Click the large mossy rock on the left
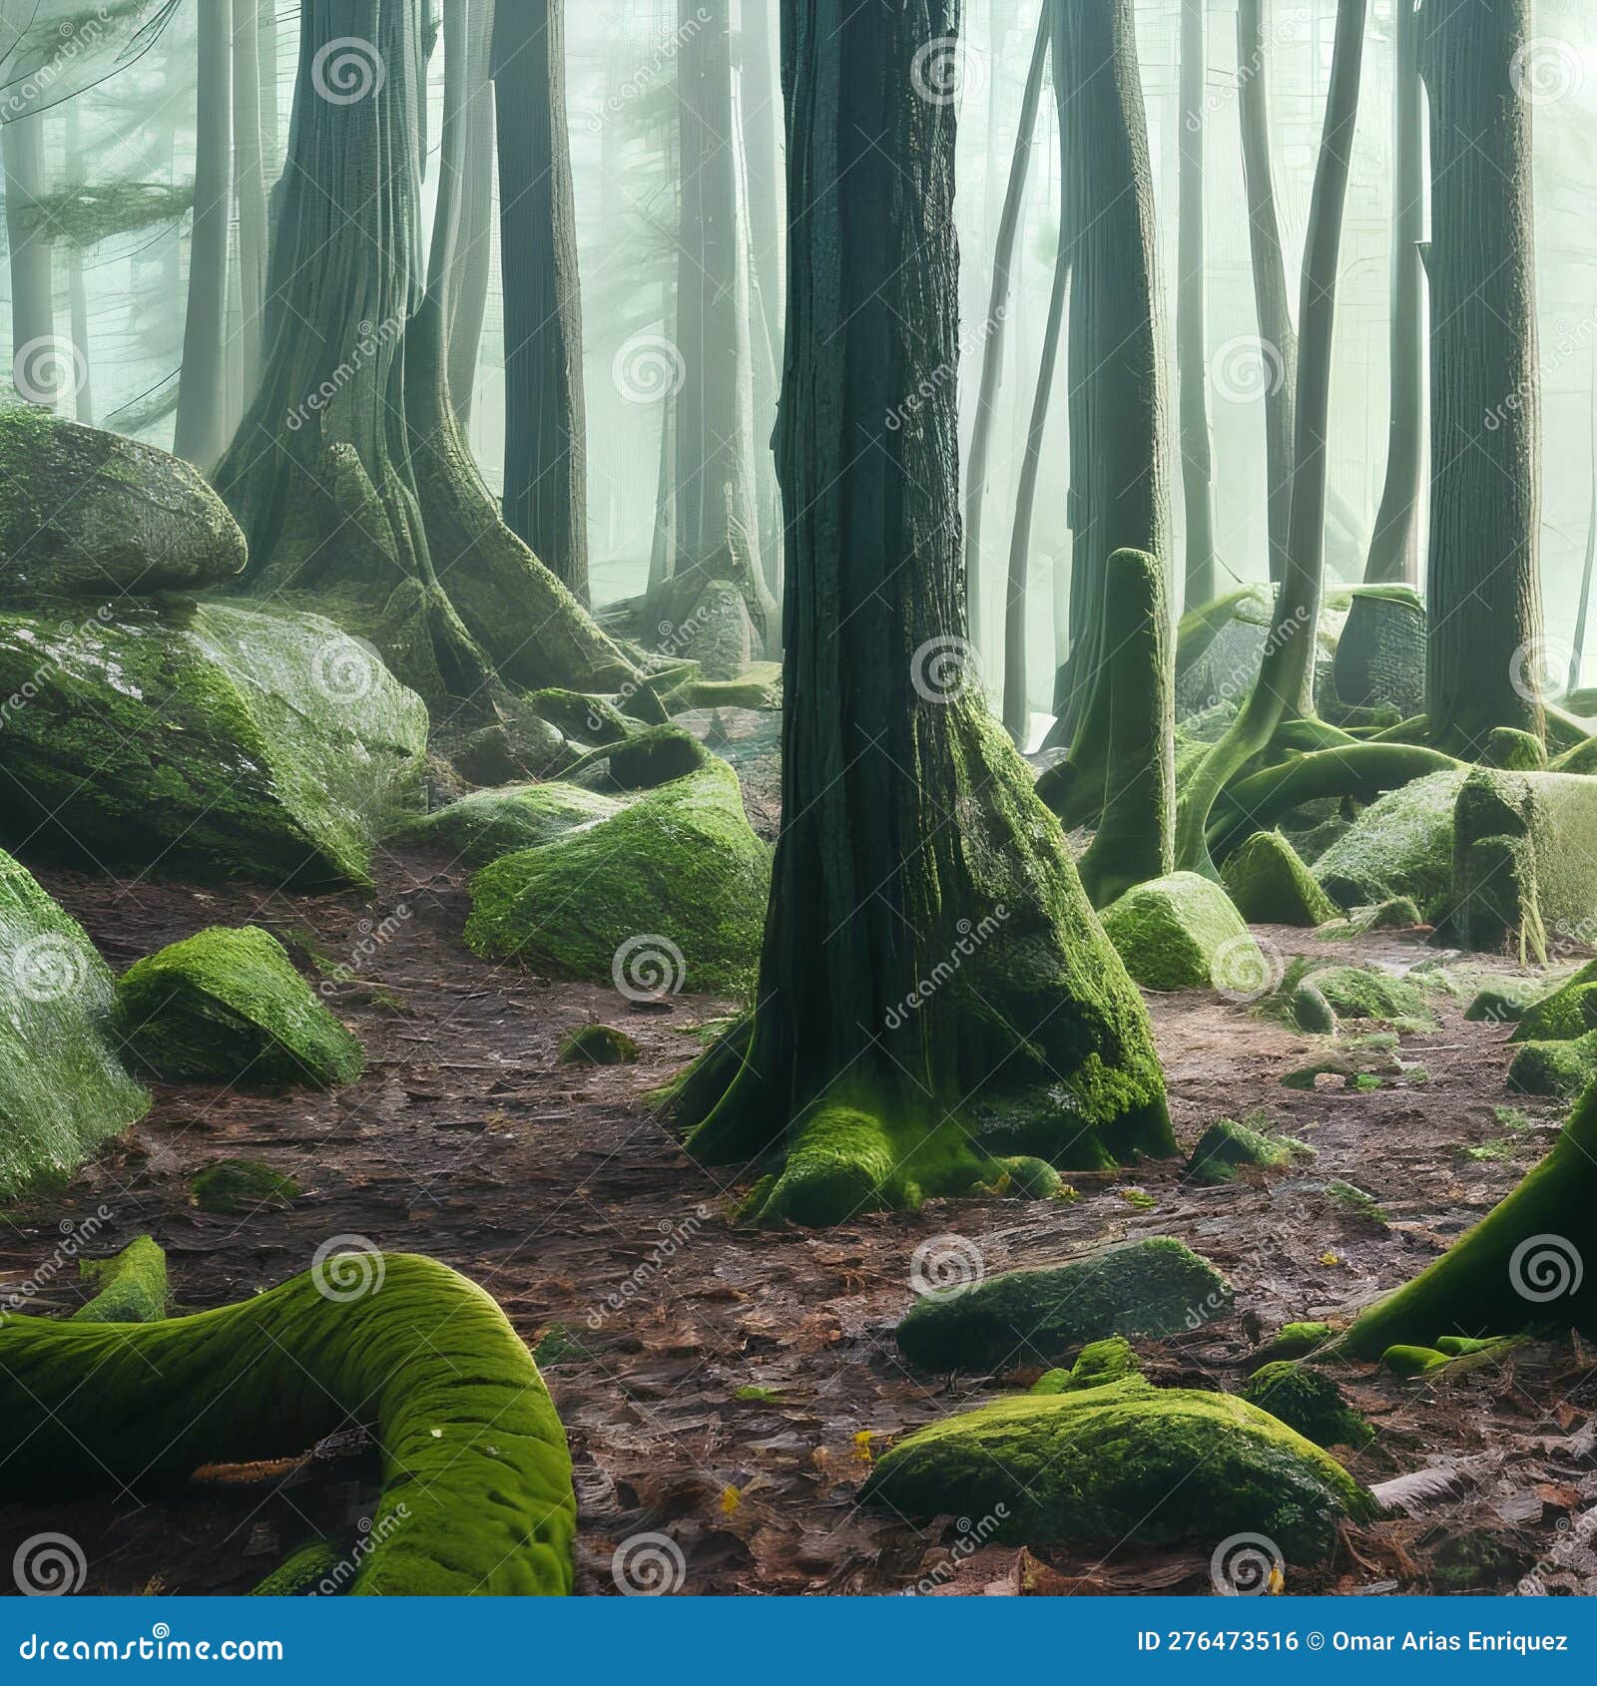Image resolution: width=1597 pixels, height=1686 pixels. point(180,718)
